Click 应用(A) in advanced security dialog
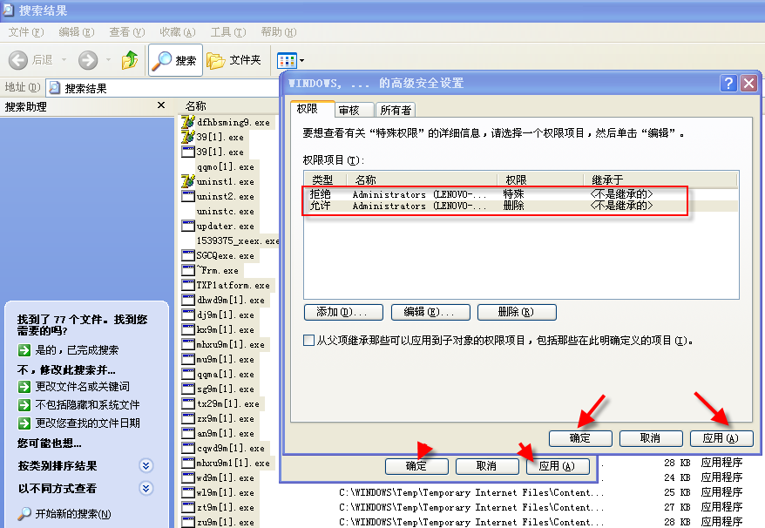Image resolution: width=765 pixels, height=528 pixels. [x=721, y=438]
